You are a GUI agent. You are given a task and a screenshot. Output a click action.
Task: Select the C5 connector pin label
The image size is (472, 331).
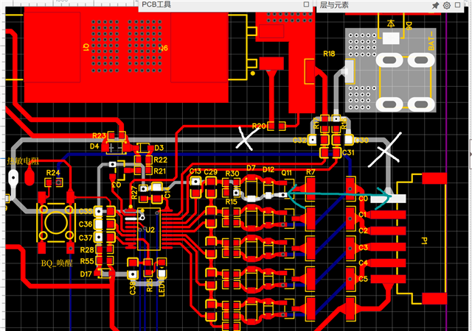click(363, 279)
